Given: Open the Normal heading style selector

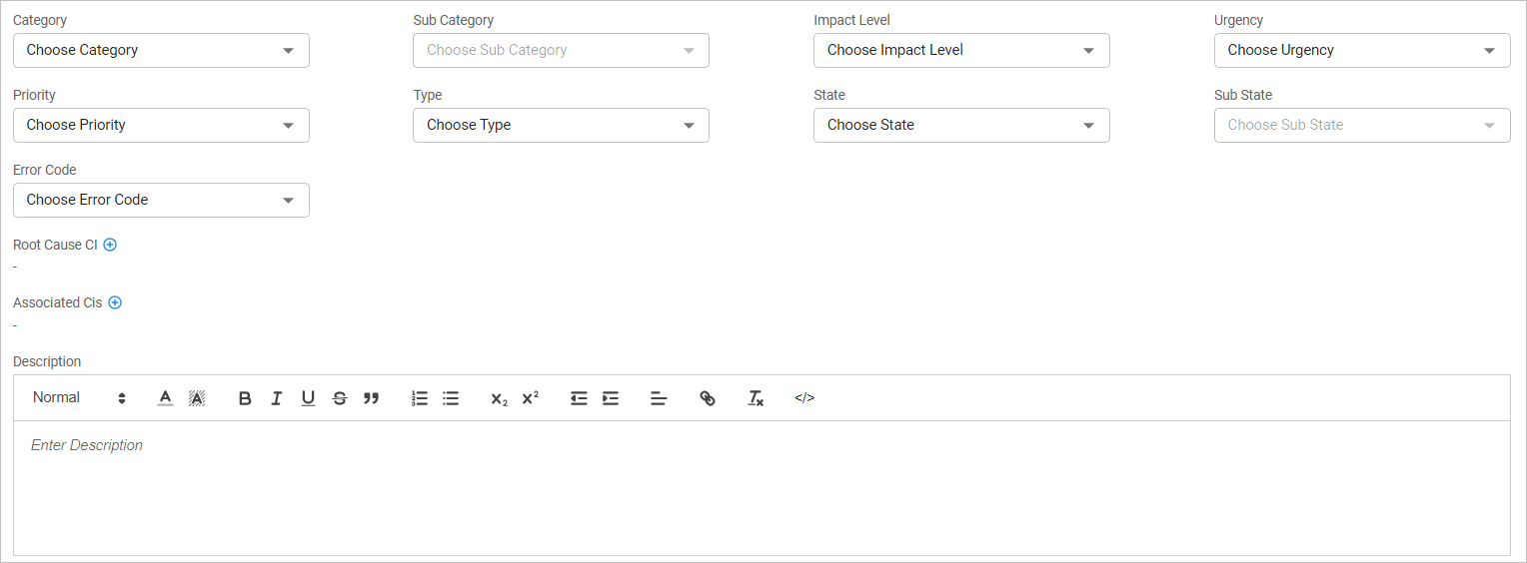Looking at the screenshot, I should [79, 397].
